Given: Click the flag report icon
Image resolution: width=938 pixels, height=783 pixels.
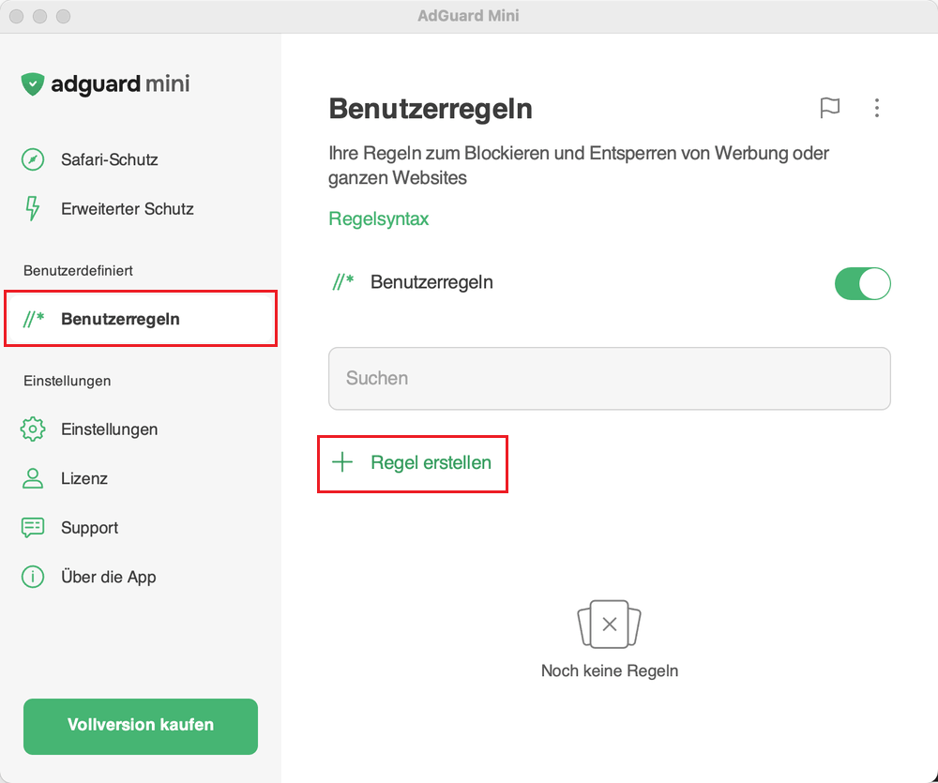Looking at the screenshot, I should (x=830, y=108).
